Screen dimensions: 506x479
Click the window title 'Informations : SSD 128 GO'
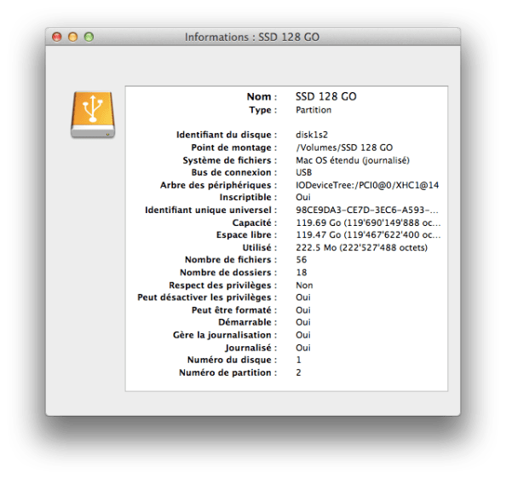252,38
